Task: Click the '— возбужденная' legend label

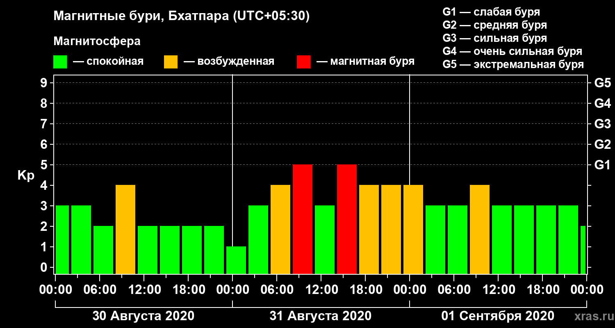Action: tap(229, 61)
